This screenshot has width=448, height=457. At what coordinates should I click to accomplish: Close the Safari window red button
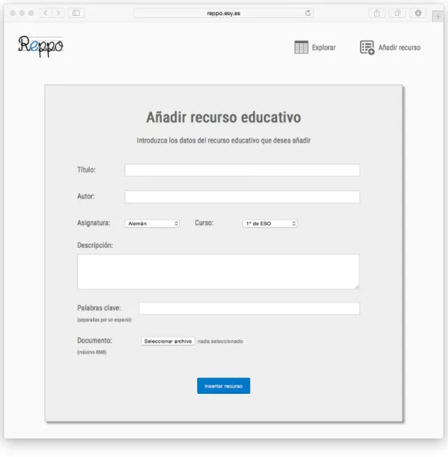13,13
